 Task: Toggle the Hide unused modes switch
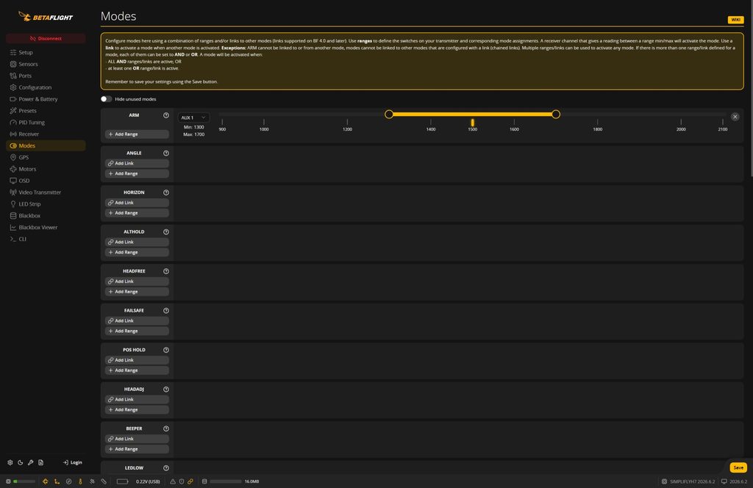tap(106, 98)
